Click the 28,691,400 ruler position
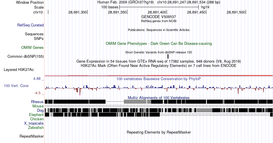This screenshot has width=273, height=143. click(x=157, y=12)
